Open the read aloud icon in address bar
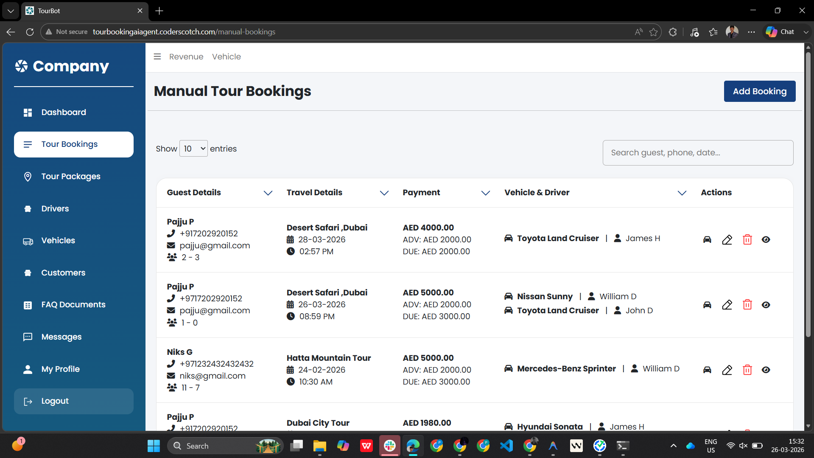Image resolution: width=814 pixels, height=458 pixels. [x=638, y=32]
